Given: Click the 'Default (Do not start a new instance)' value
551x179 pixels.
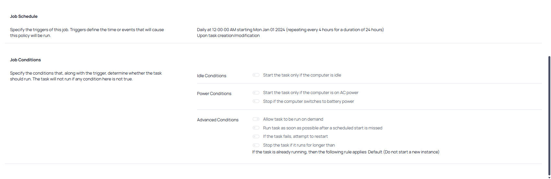Looking at the screenshot, I should point(404,152).
